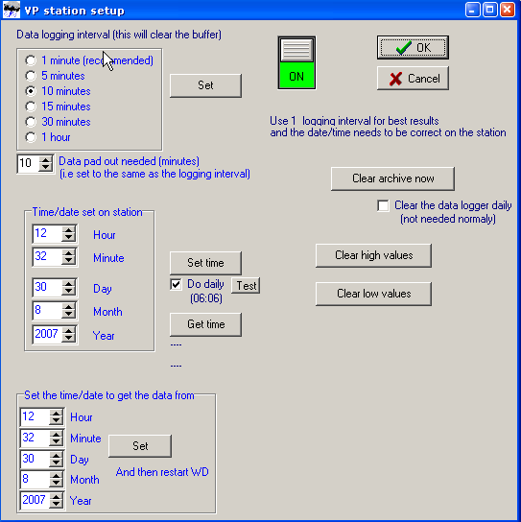The image size is (521, 522).
Task: Uncheck the Do daily checkbox
Action: point(176,285)
